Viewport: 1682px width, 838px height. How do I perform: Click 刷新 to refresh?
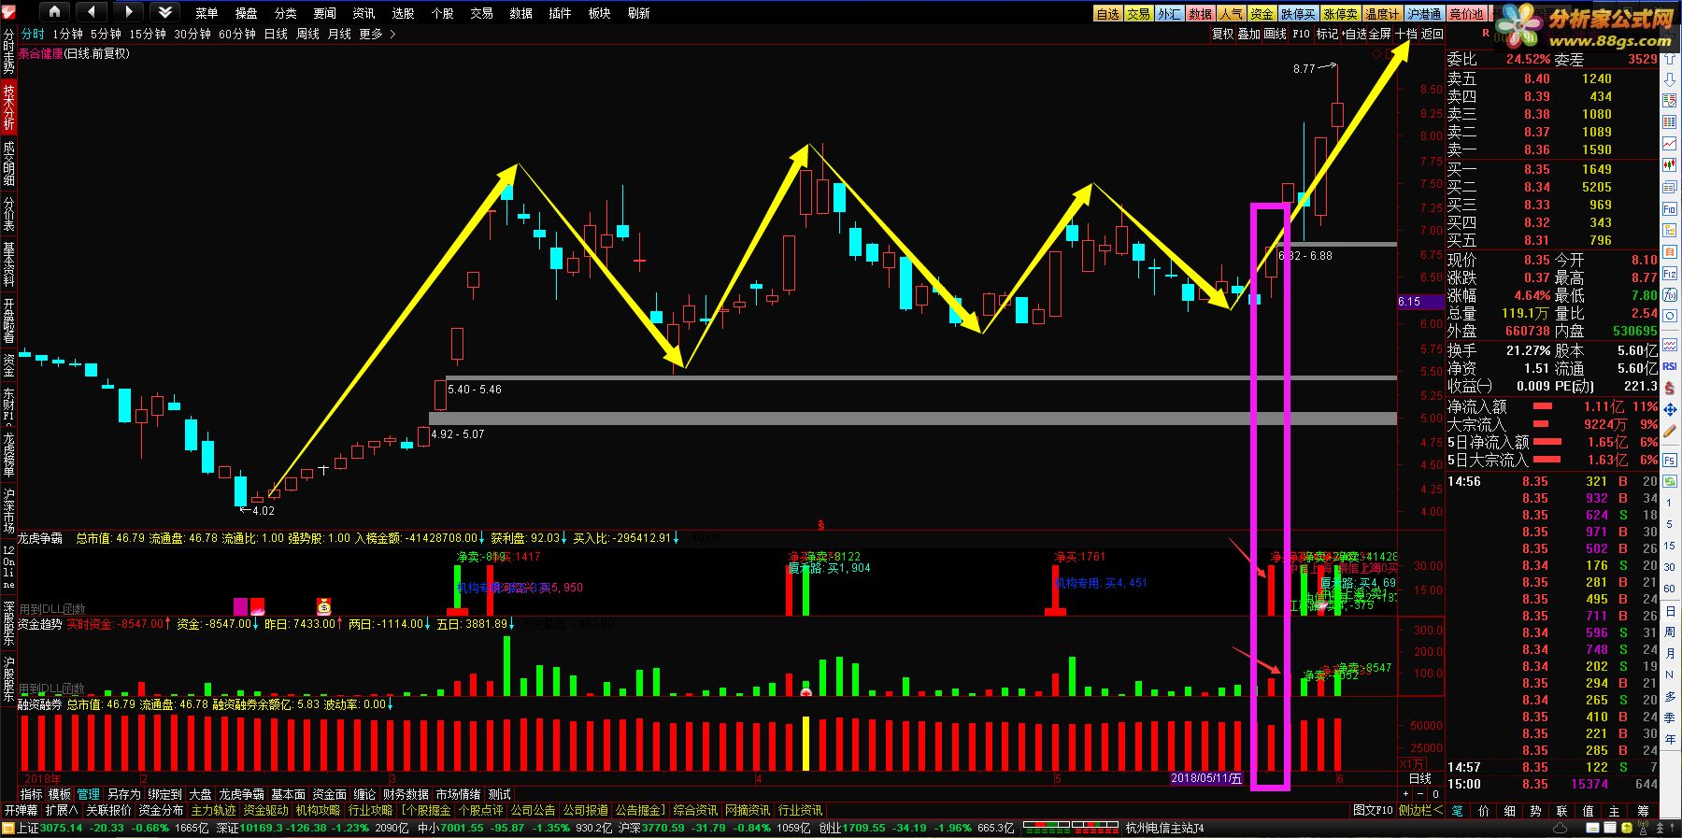pyautogui.click(x=638, y=13)
